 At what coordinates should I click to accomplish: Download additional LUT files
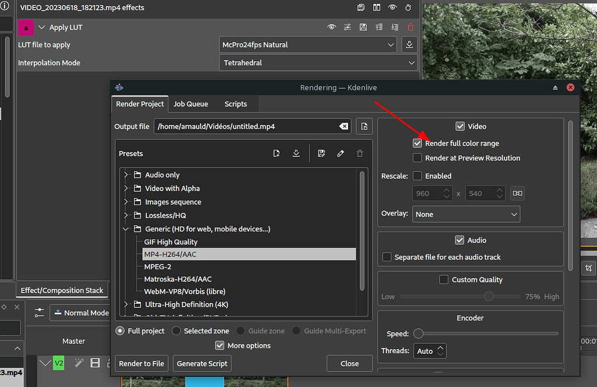tap(409, 44)
